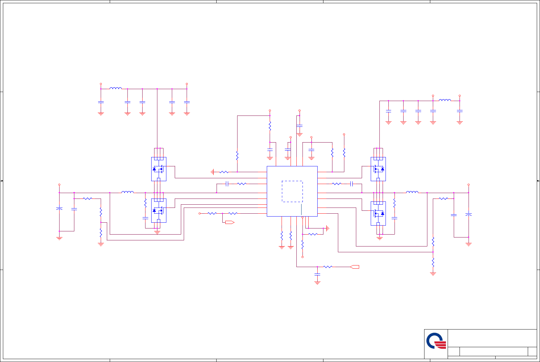The height and width of the screenshot is (362, 540).
Task: Click the port connector below the IC's right side
Action: [x=354, y=267]
